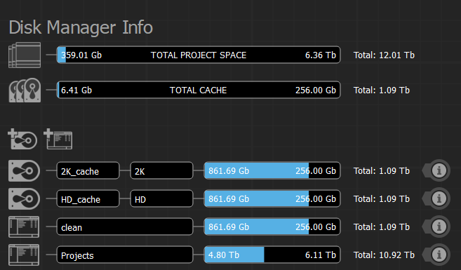Screen dimensions: 461x270
Task: Click the clean volume usage bar
Action: (272, 227)
